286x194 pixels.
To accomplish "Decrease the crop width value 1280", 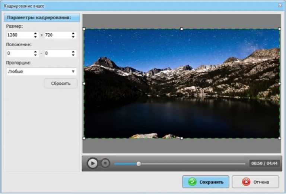I will (35, 37).
